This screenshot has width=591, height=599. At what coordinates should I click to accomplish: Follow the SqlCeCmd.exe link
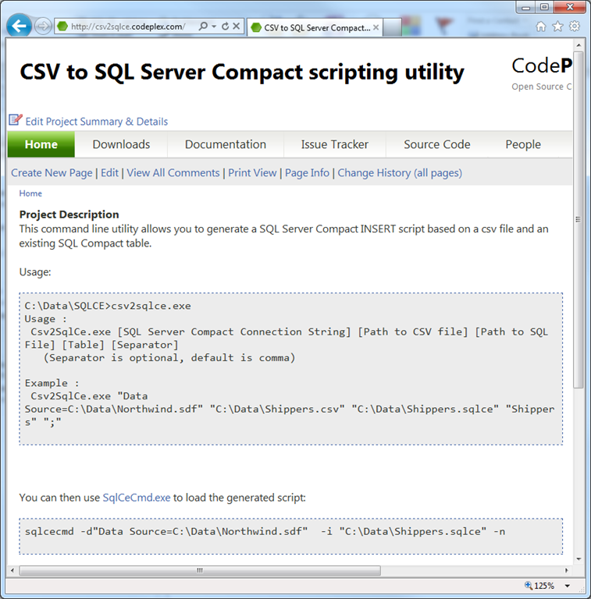click(137, 498)
